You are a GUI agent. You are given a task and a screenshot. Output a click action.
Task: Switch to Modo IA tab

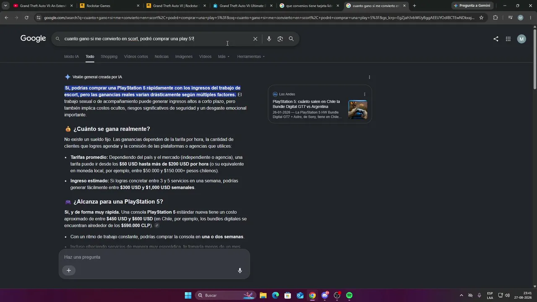[71, 57]
